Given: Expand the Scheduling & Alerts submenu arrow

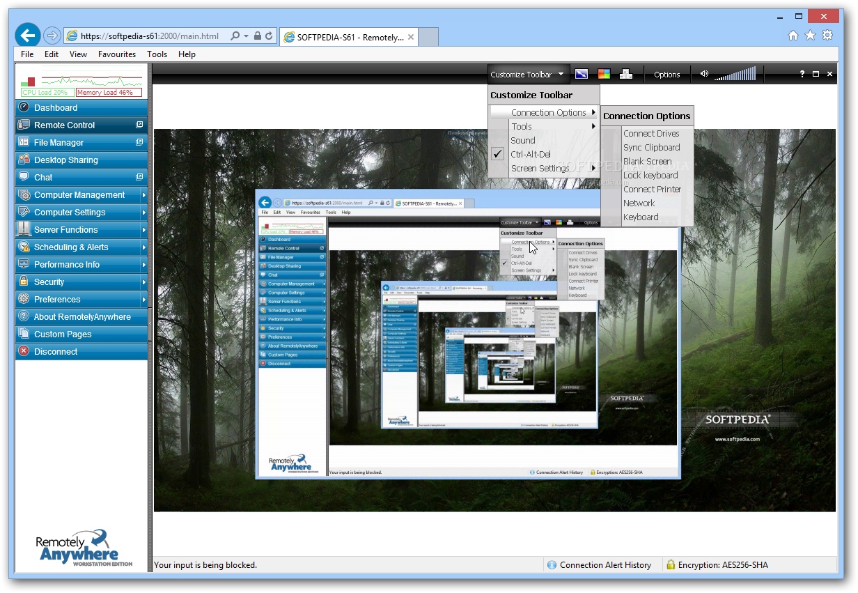Looking at the screenshot, I should click(144, 247).
